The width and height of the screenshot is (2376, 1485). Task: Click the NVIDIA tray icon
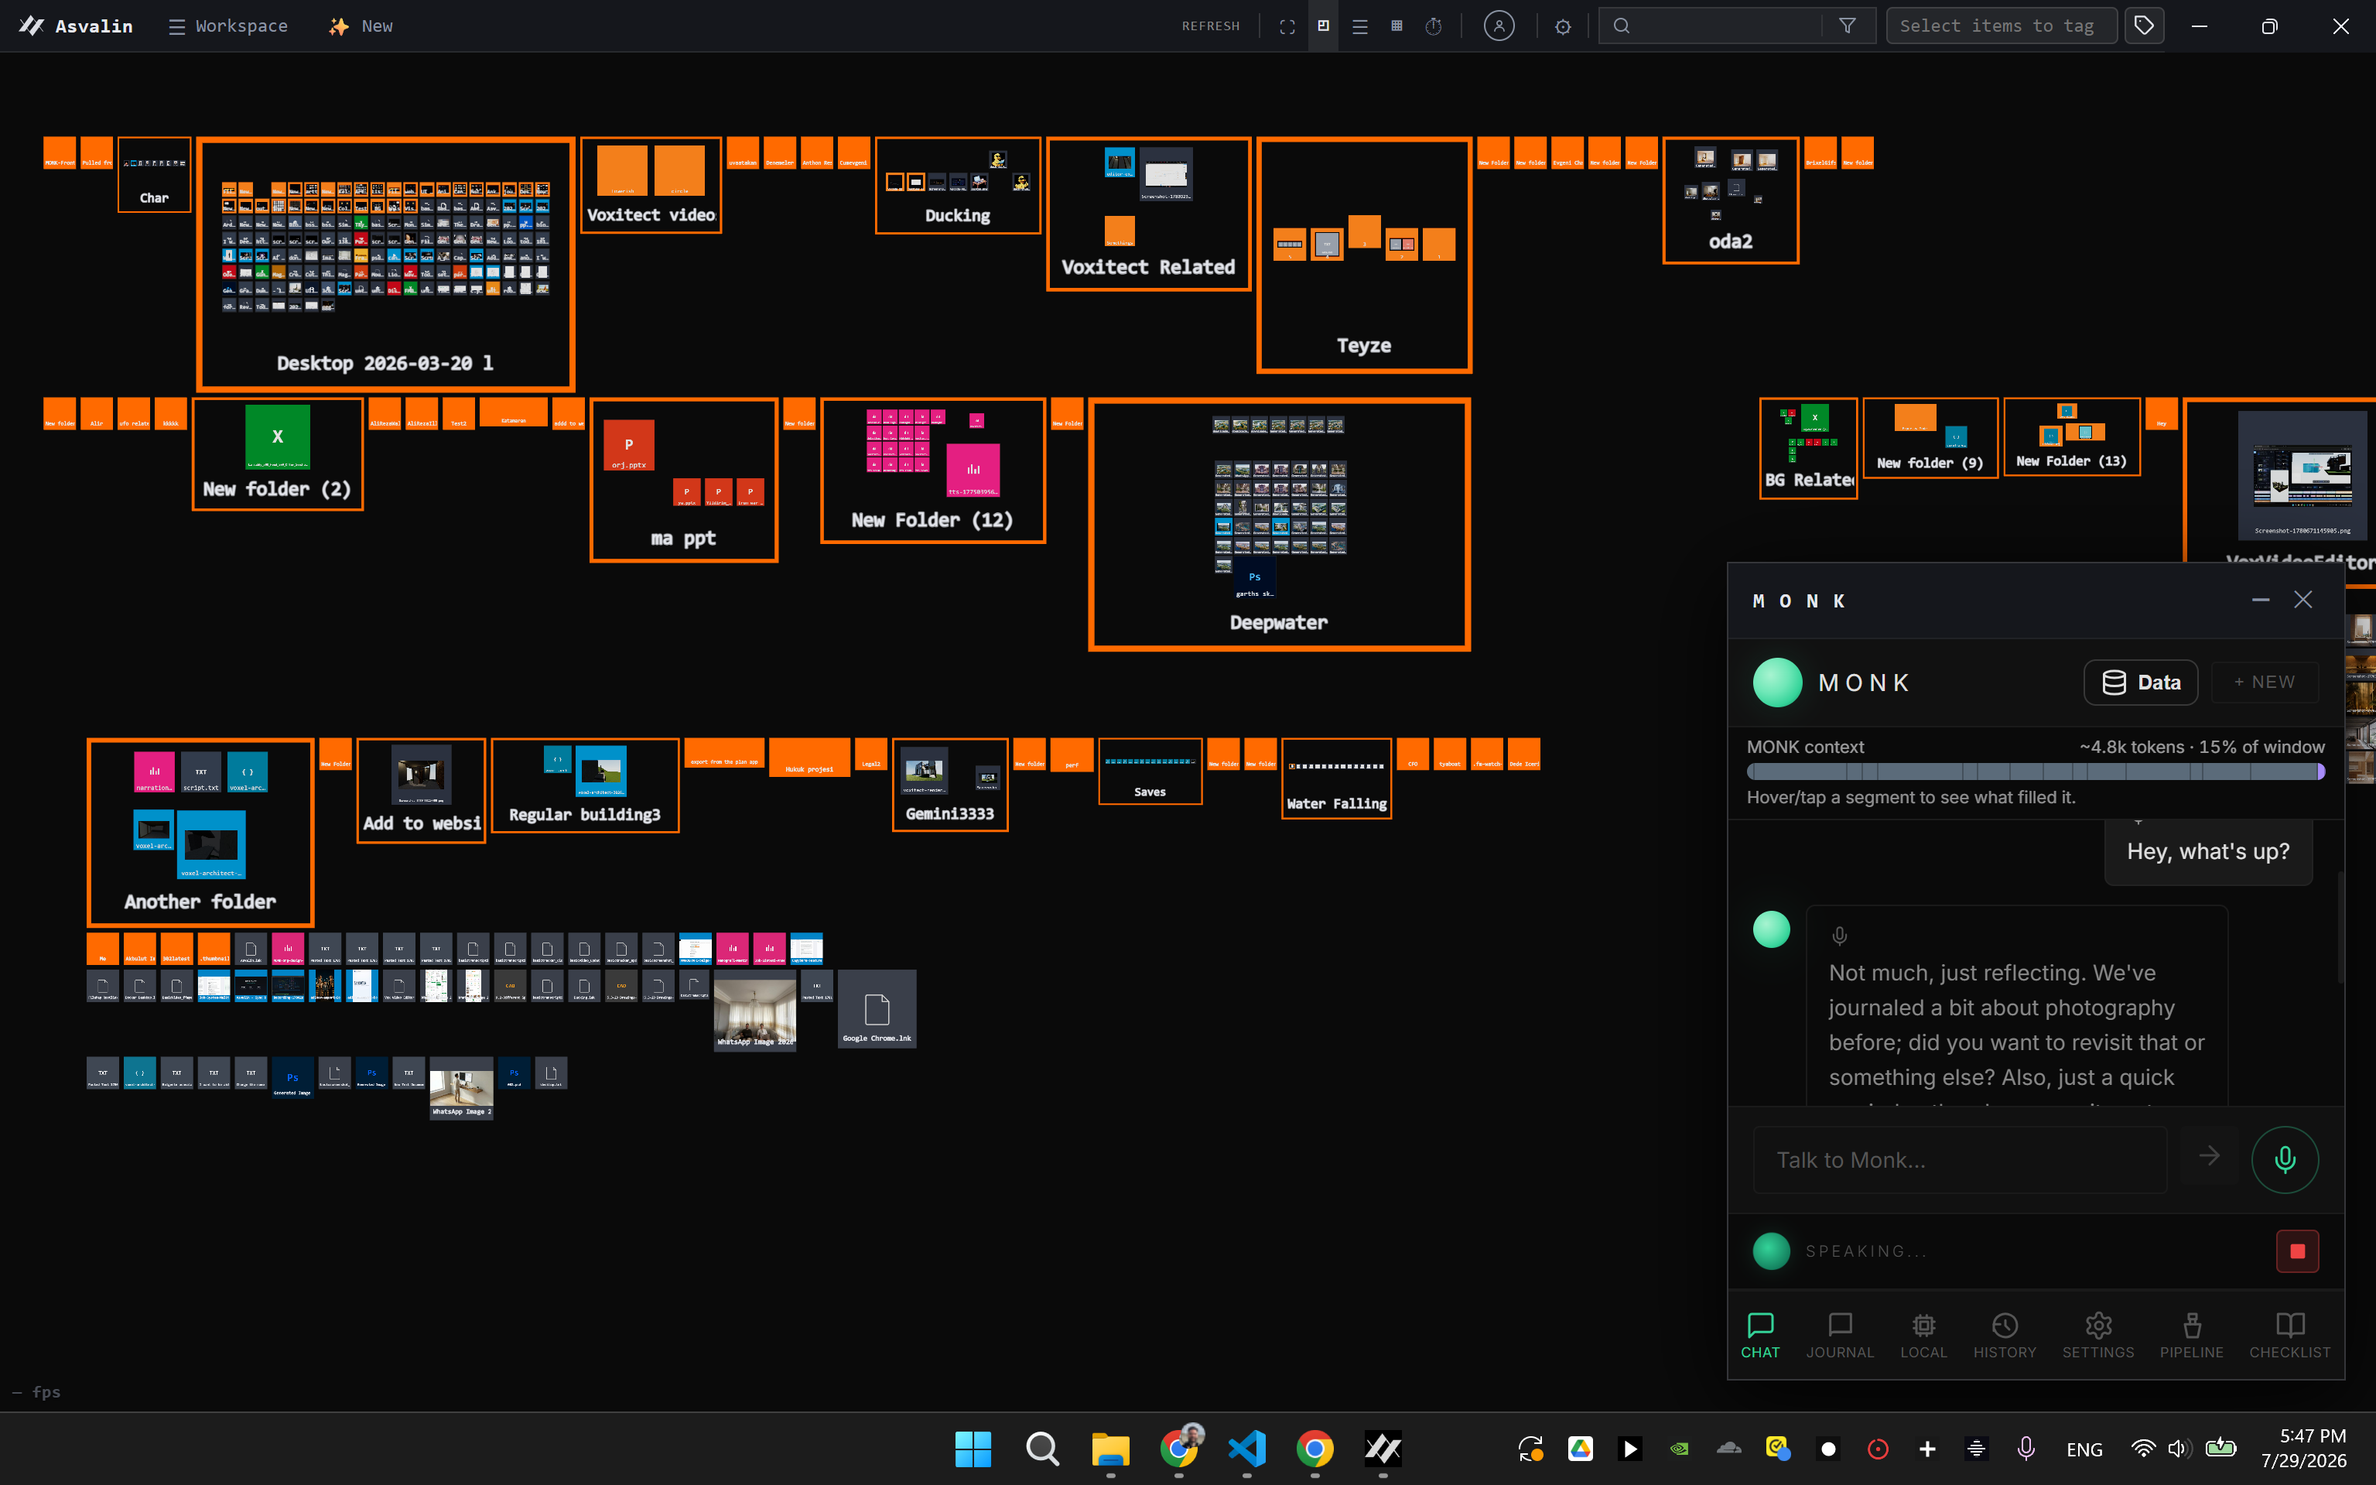1679,1449
